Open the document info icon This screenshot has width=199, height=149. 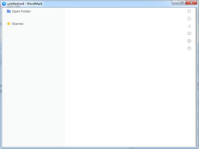189,19
